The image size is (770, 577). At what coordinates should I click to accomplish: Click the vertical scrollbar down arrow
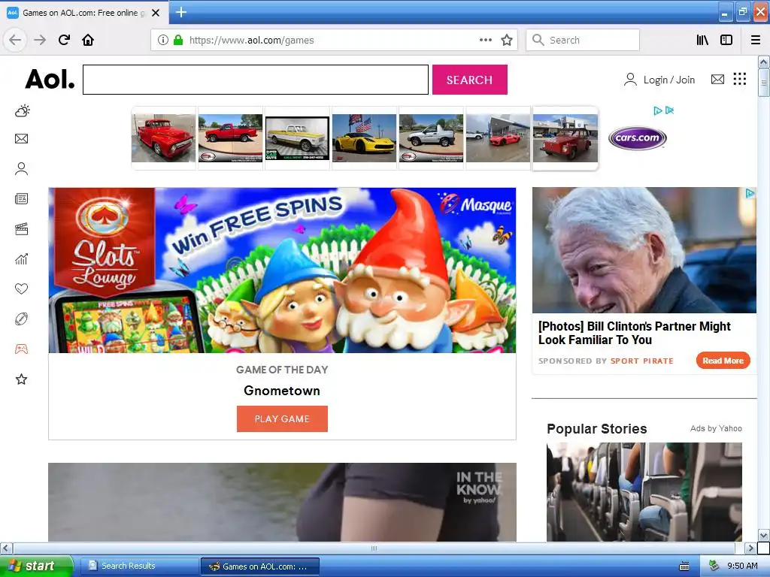tap(763, 535)
